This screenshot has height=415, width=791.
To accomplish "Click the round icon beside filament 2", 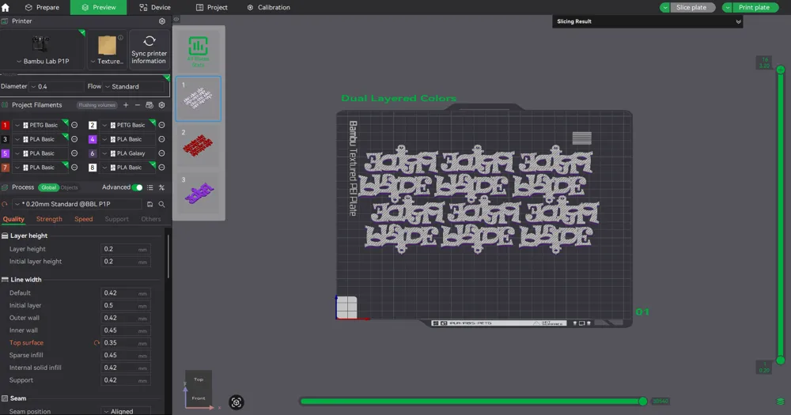I will [x=161, y=125].
